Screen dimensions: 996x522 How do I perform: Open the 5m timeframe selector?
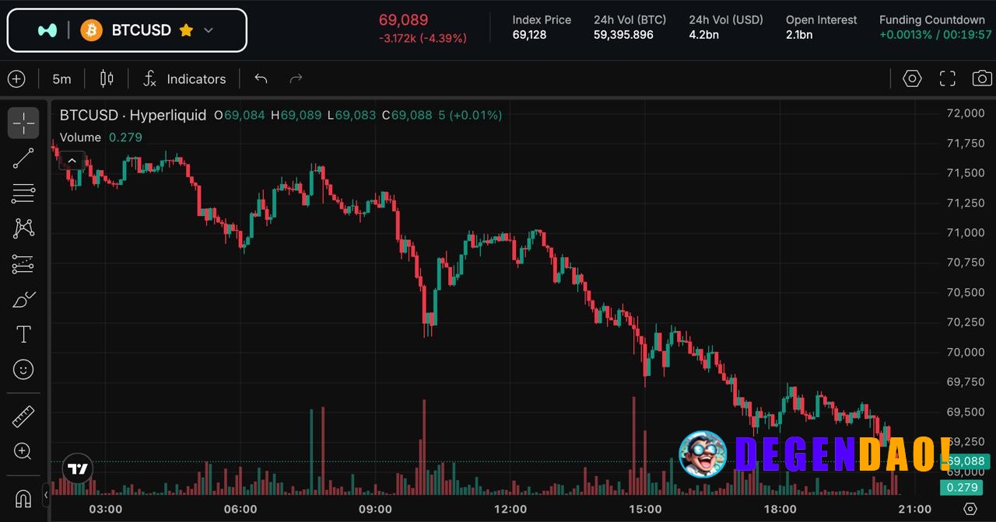click(x=61, y=78)
